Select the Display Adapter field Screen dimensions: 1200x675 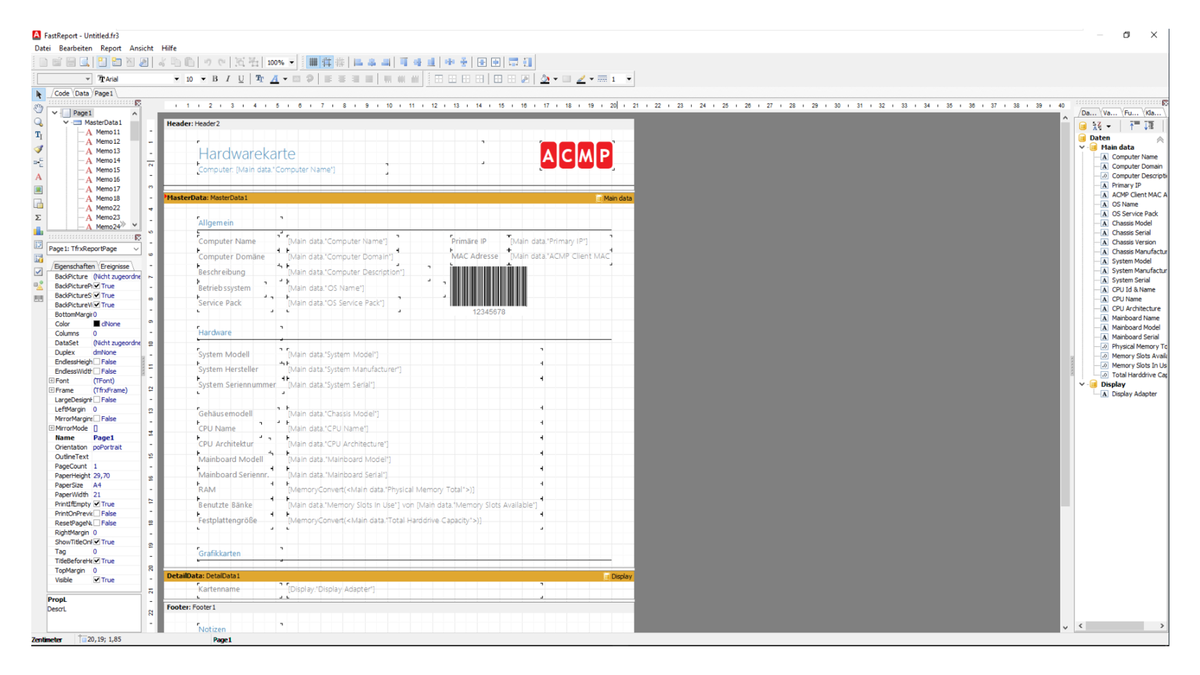[x=1134, y=394]
